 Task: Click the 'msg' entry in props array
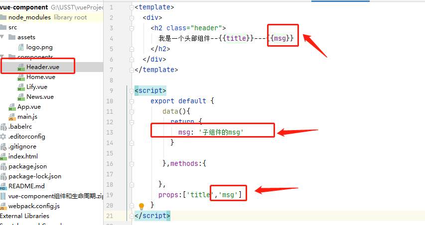[228, 195]
